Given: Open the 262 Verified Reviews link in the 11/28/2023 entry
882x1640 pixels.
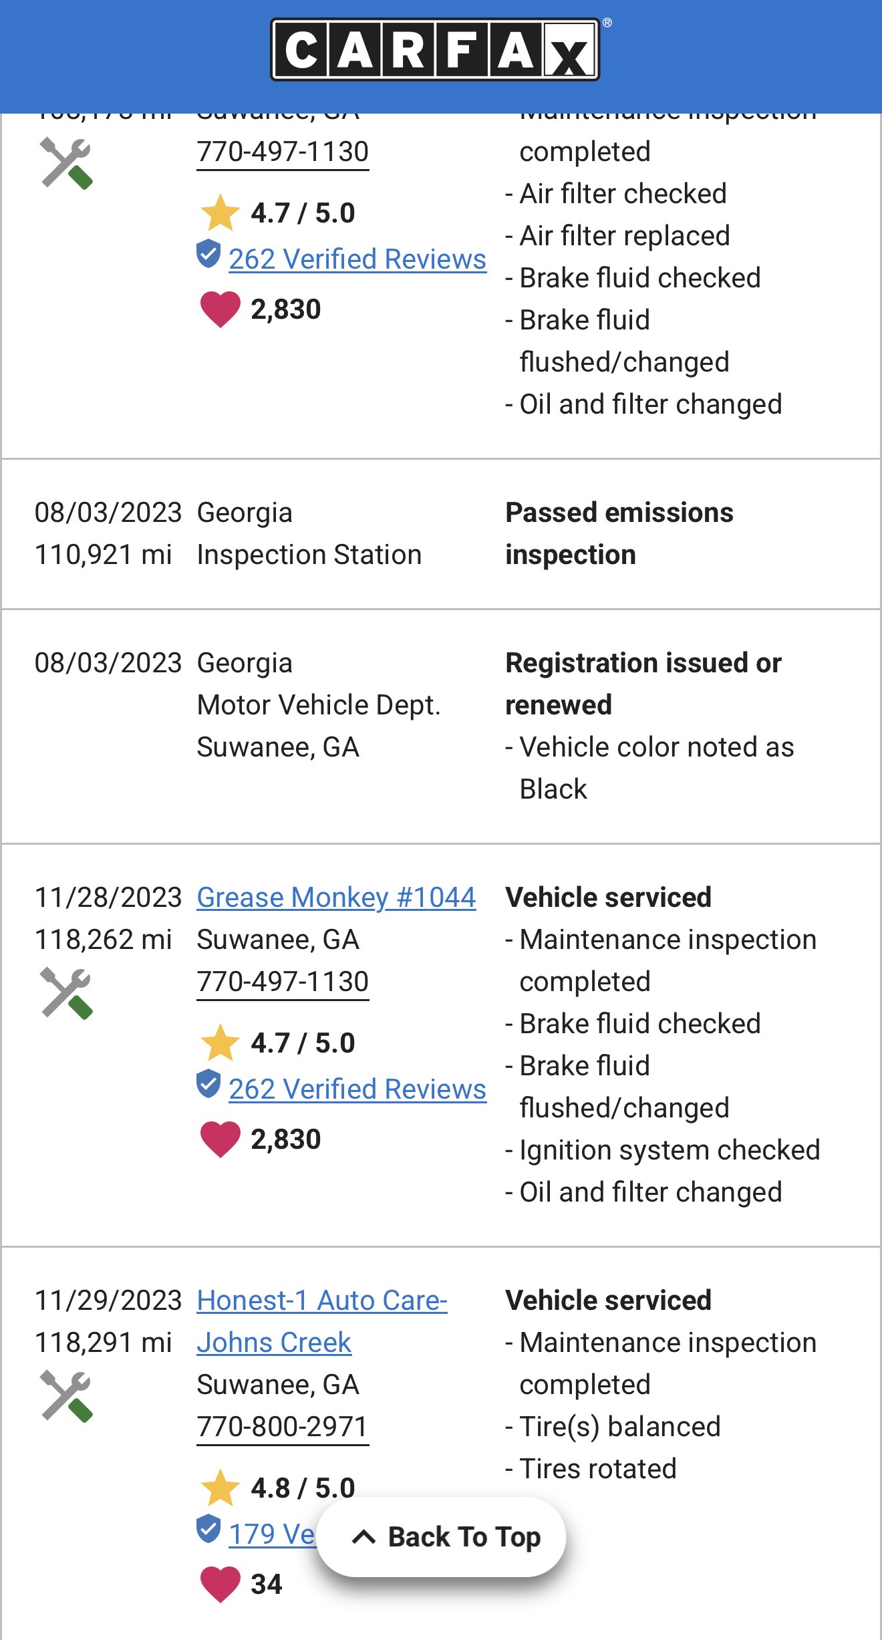Looking at the screenshot, I should [357, 1089].
